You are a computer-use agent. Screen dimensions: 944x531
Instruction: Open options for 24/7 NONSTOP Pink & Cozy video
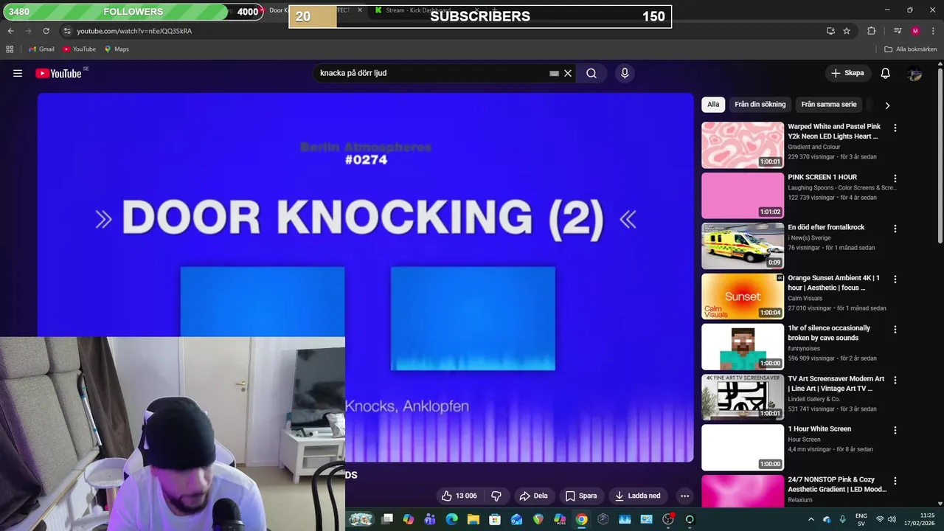coord(895,481)
